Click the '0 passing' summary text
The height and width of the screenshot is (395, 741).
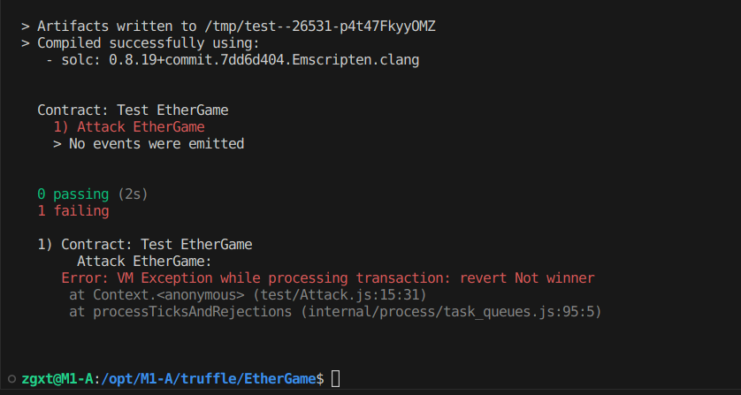click(x=73, y=194)
